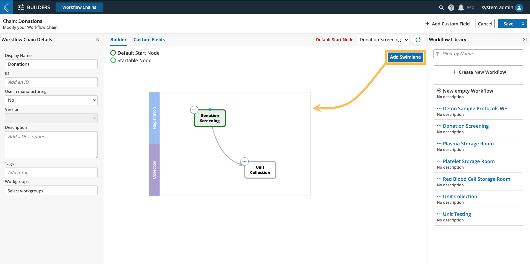Click the Save button

coord(508,24)
